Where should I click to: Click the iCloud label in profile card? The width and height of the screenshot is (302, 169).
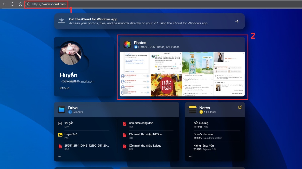point(65,88)
